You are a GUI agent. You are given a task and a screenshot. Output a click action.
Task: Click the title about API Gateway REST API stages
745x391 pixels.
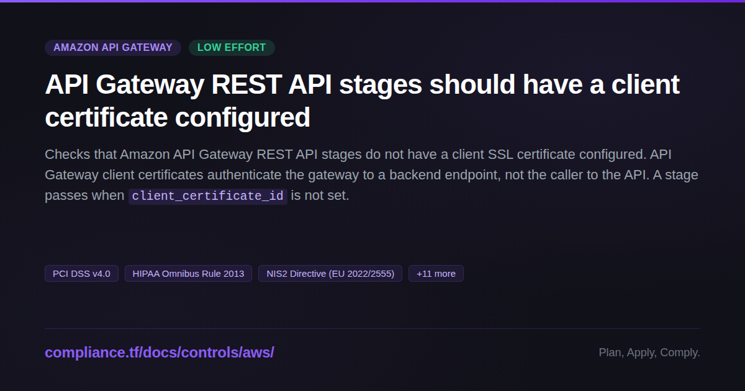[x=362, y=101]
